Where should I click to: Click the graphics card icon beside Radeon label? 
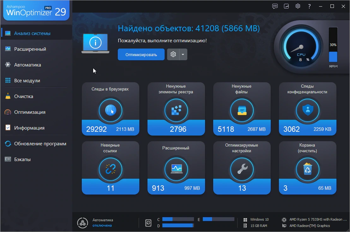coord(284,226)
